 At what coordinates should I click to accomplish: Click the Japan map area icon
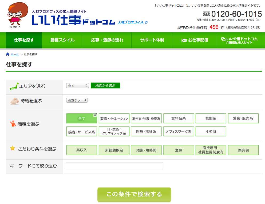[14, 86]
